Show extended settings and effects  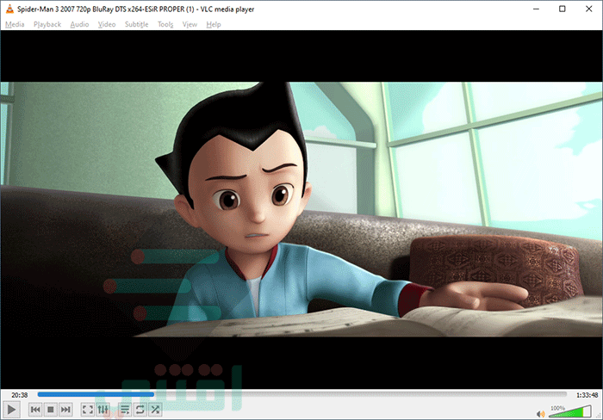(103, 410)
